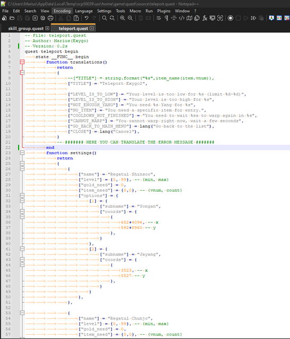Screen dimensions: 290x339
Task: Print the document with the printer icon
Action: (50, 18)
